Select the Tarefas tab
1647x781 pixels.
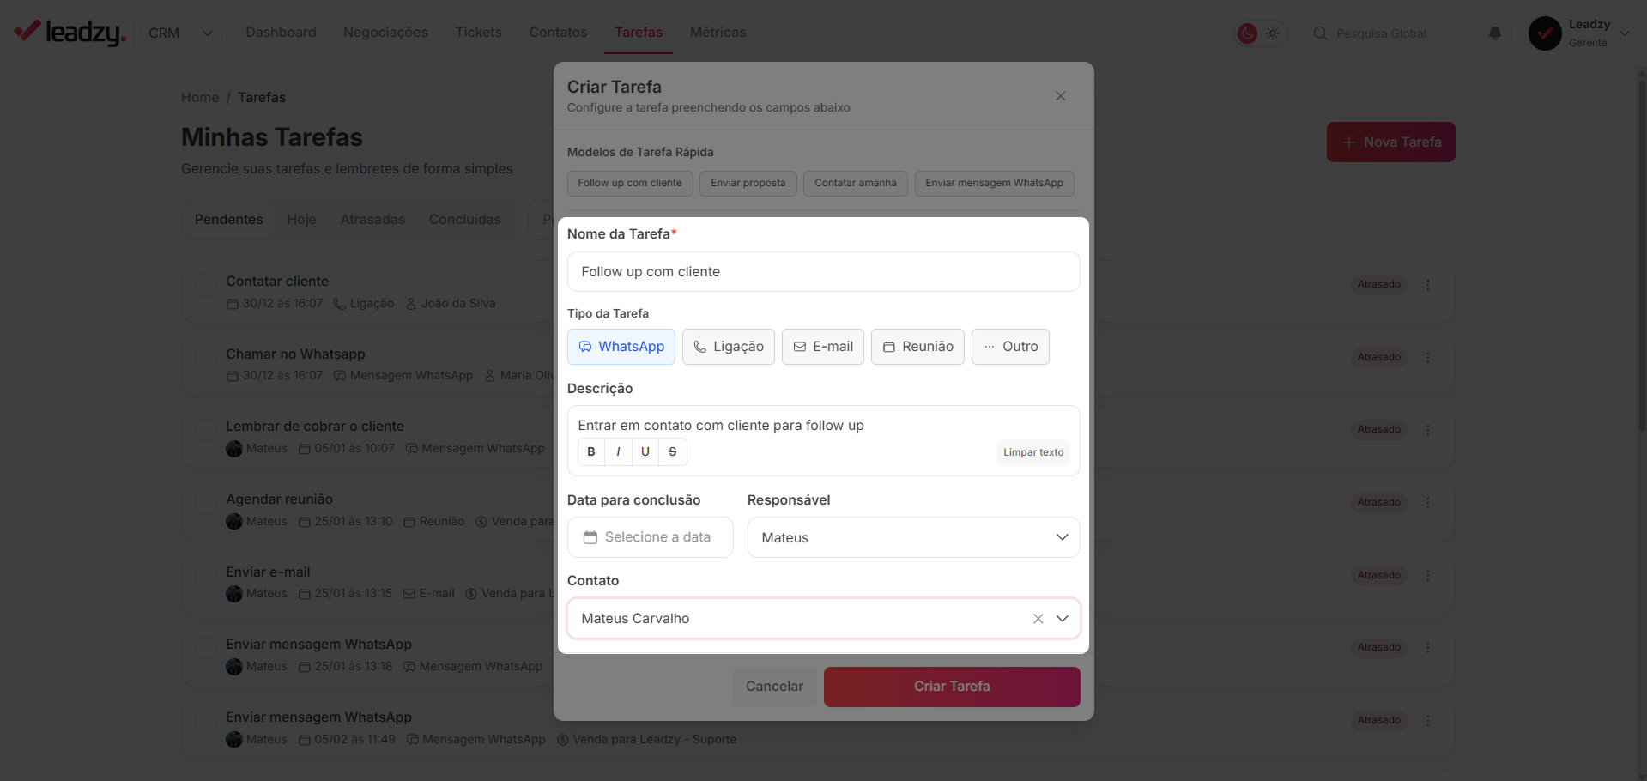click(639, 33)
